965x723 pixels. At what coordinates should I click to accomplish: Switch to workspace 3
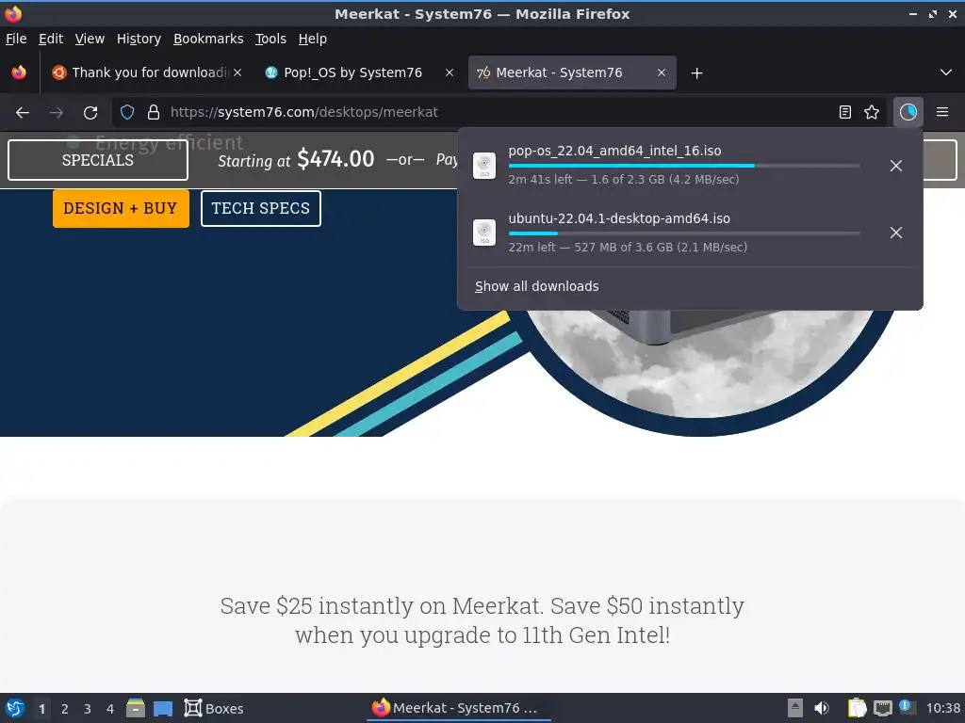tap(88, 709)
